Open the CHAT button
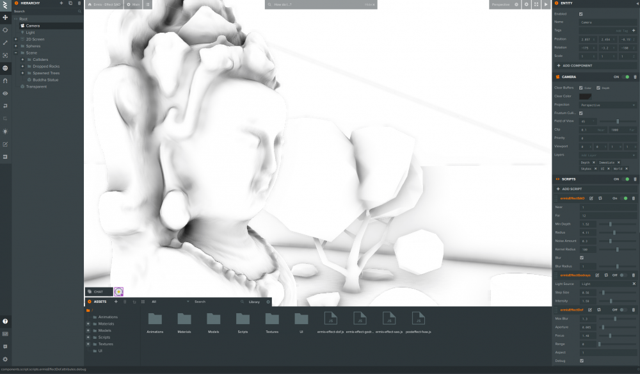 tap(99, 291)
